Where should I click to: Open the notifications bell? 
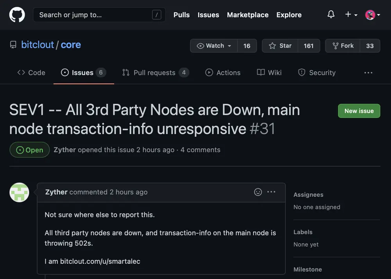[x=331, y=15]
